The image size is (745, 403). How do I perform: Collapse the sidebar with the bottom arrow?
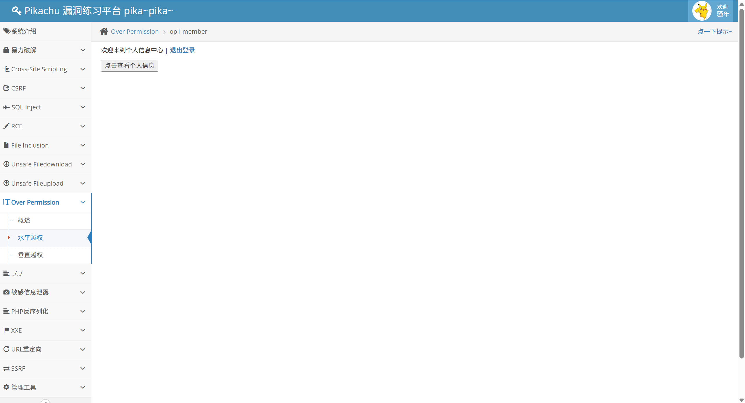(x=45, y=402)
